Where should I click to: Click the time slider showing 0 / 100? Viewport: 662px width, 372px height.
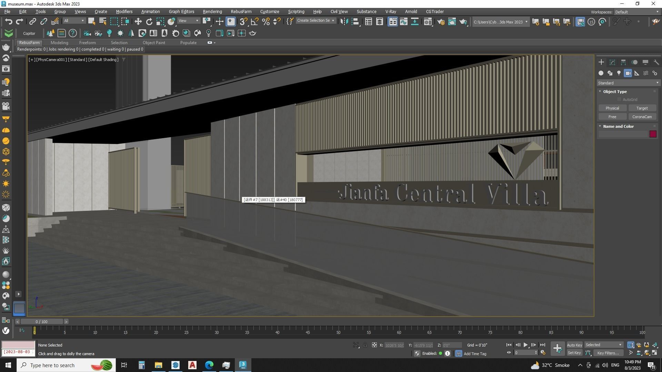[x=42, y=322]
